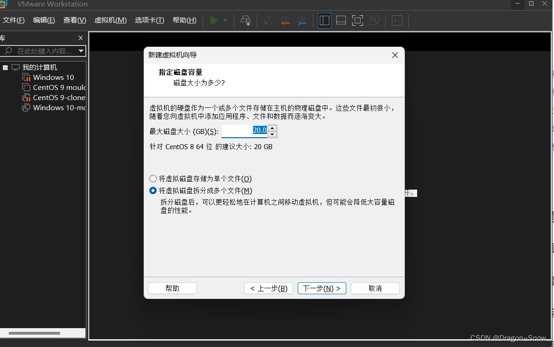Click the full screen mode icon
554x347 pixels.
357,20
